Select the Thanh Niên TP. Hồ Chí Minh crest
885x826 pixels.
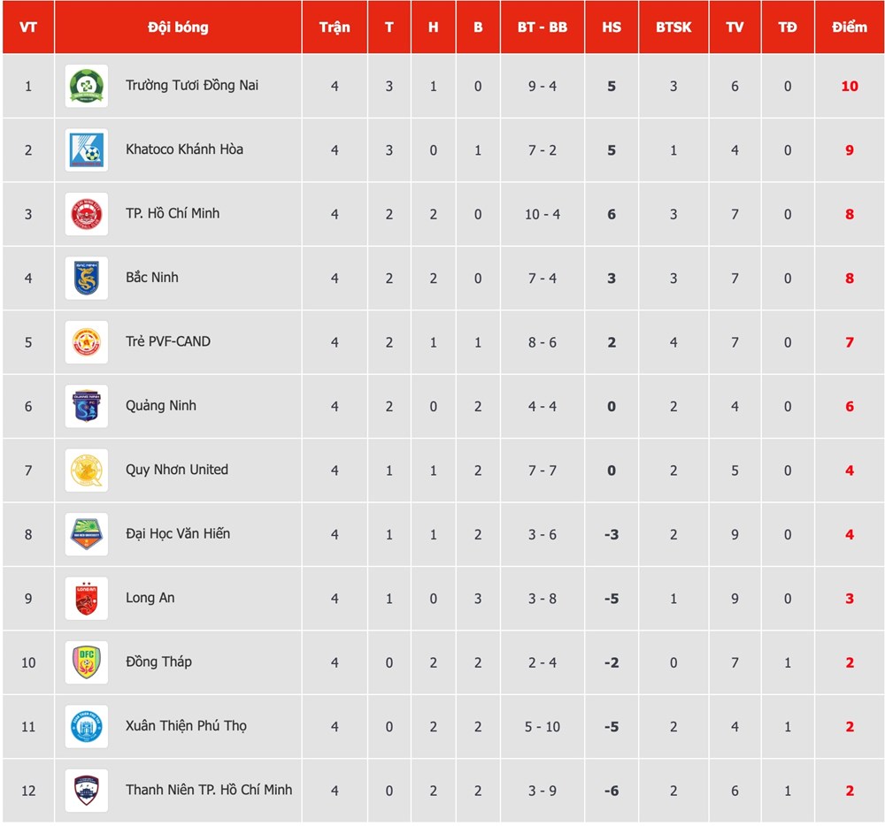coord(87,791)
